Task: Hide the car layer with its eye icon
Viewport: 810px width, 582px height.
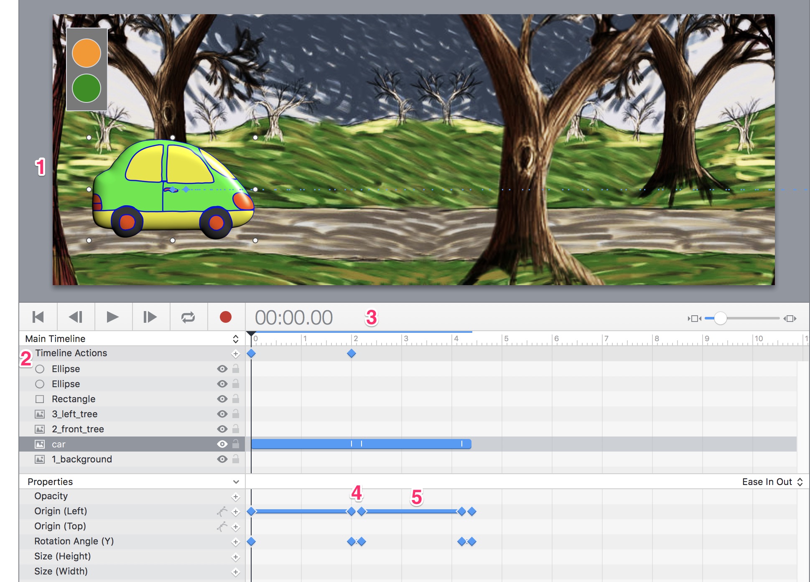Action: 222,444
